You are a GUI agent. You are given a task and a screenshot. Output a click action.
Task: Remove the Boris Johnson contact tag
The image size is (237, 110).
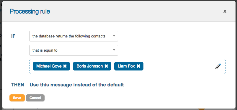(106, 66)
